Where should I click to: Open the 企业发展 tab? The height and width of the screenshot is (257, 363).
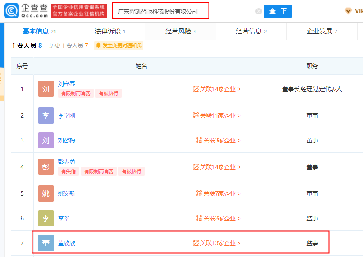point(322,31)
